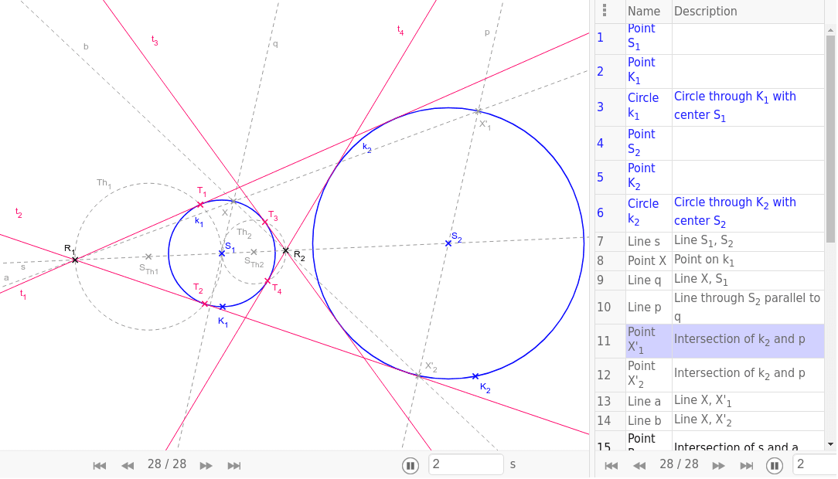Image resolution: width=838 pixels, height=479 pixels.
Task: Step back in construction protocol panel navigation
Action: click(640, 466)
